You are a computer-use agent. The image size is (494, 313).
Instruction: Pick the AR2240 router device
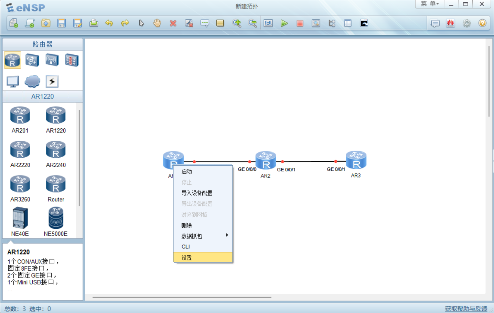point(56,154)
